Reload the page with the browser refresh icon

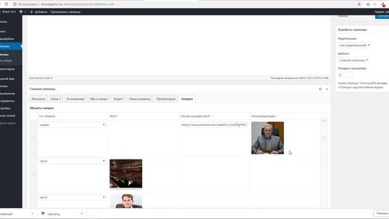6,4
